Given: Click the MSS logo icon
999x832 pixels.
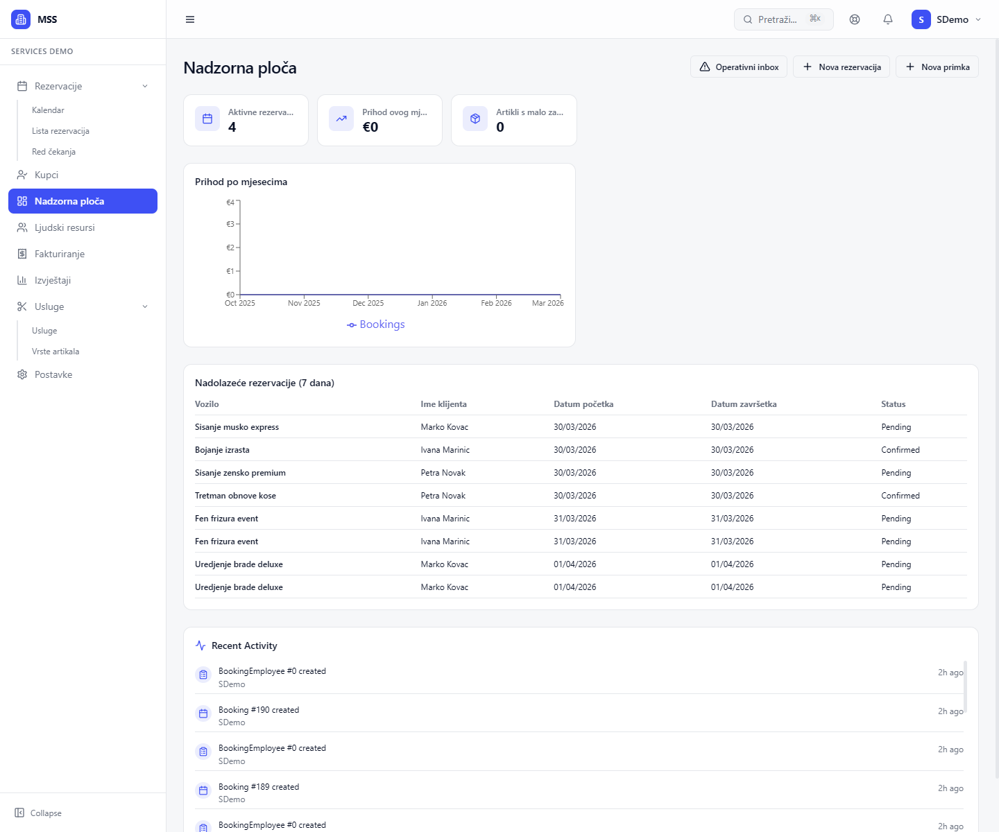Looking at the screenshot, I should pos(21,19).
